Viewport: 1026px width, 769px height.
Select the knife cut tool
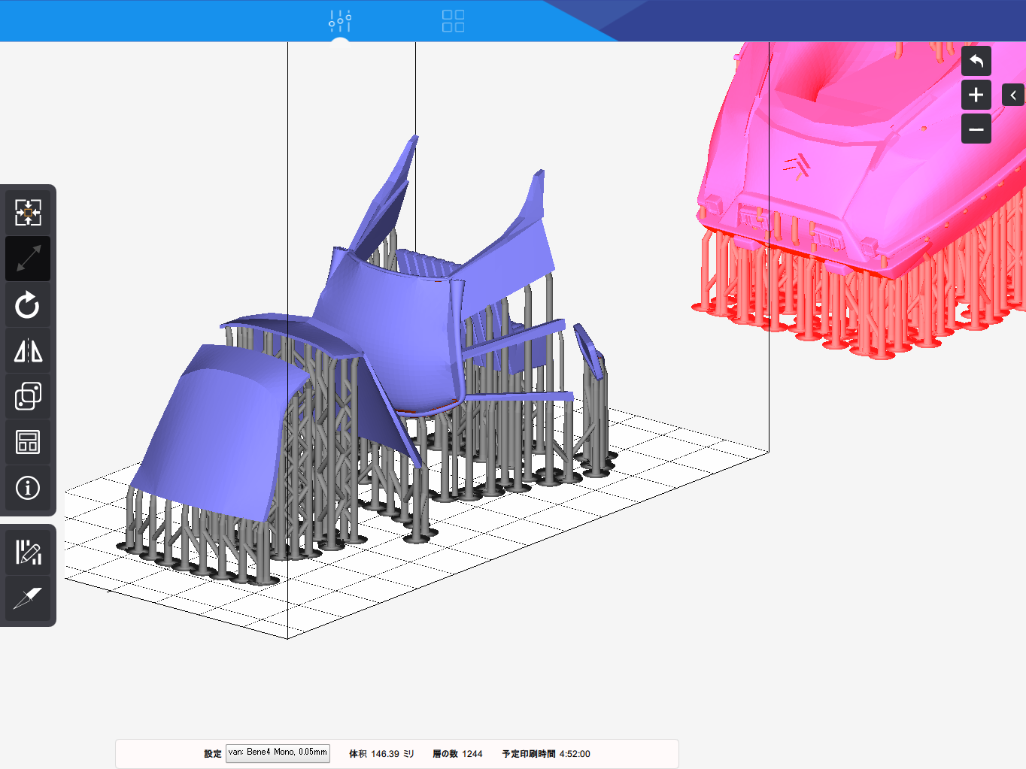point(28,598)
